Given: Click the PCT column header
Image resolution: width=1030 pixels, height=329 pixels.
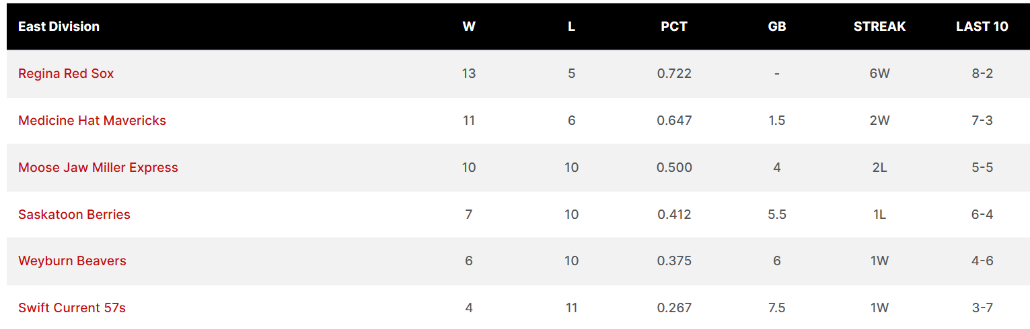Looking at the screenshot, I should (674, 27).
